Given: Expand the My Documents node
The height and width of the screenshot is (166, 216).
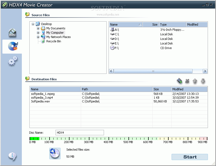Looking at the screenshot, I should pos(38,28).
